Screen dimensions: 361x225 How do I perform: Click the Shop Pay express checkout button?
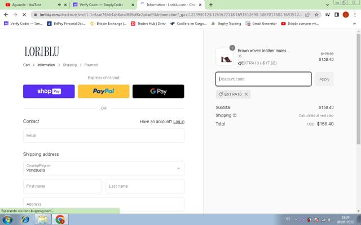tap(49, 91)
